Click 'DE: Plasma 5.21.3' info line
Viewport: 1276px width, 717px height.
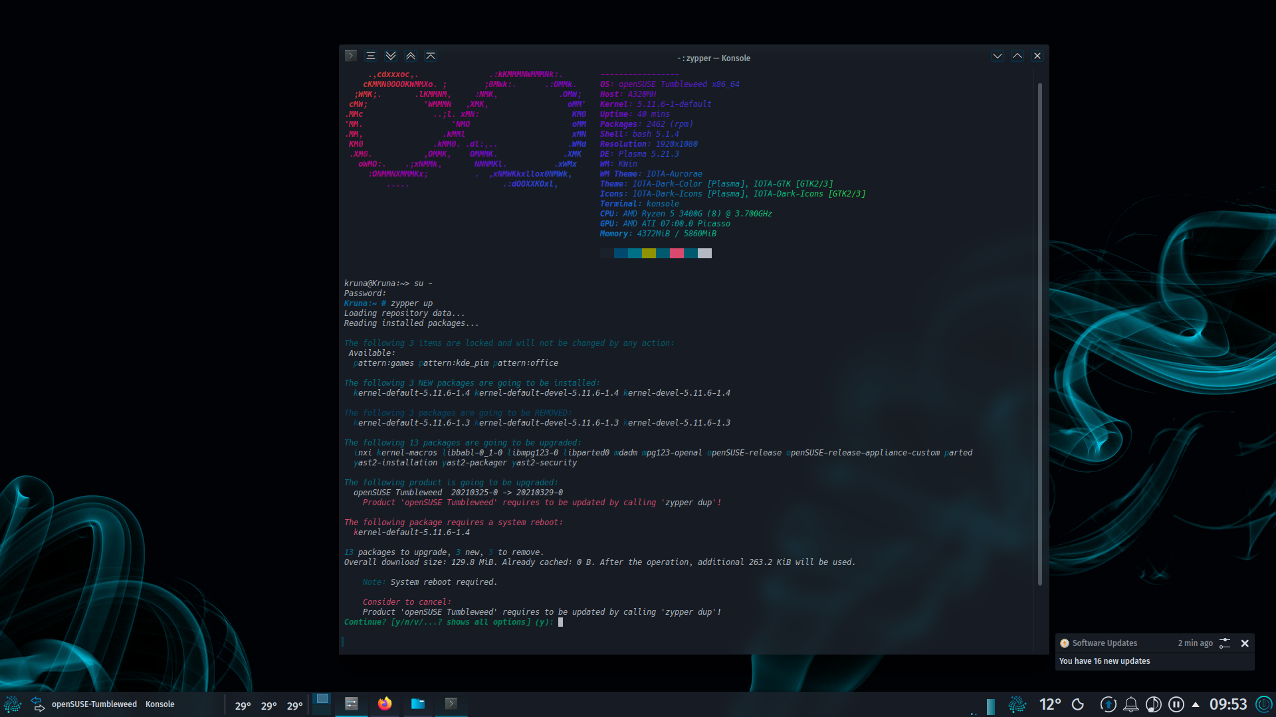639,154
